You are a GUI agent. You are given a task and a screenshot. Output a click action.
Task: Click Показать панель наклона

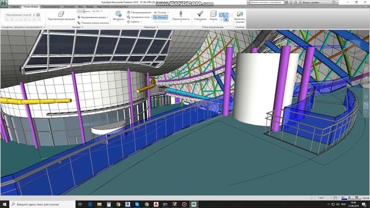pos(93,23)
